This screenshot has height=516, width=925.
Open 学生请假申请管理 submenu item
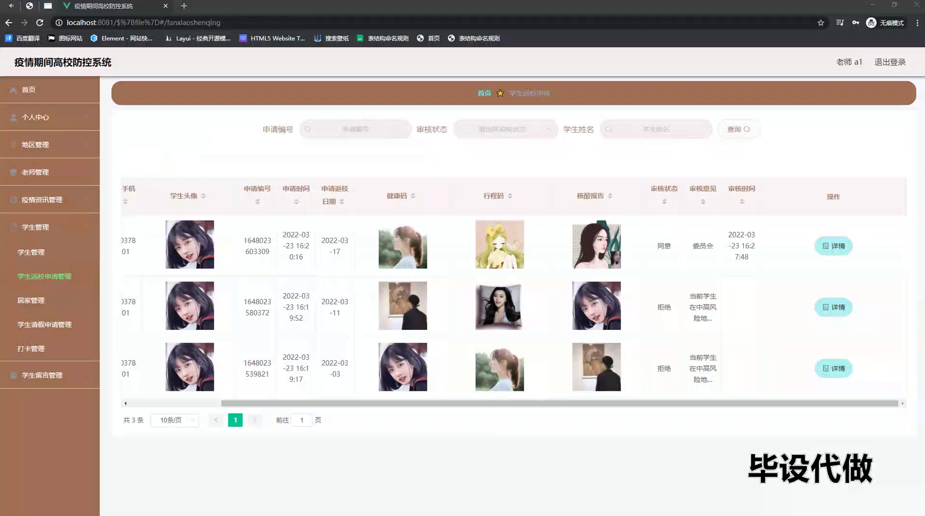[44, 324]
